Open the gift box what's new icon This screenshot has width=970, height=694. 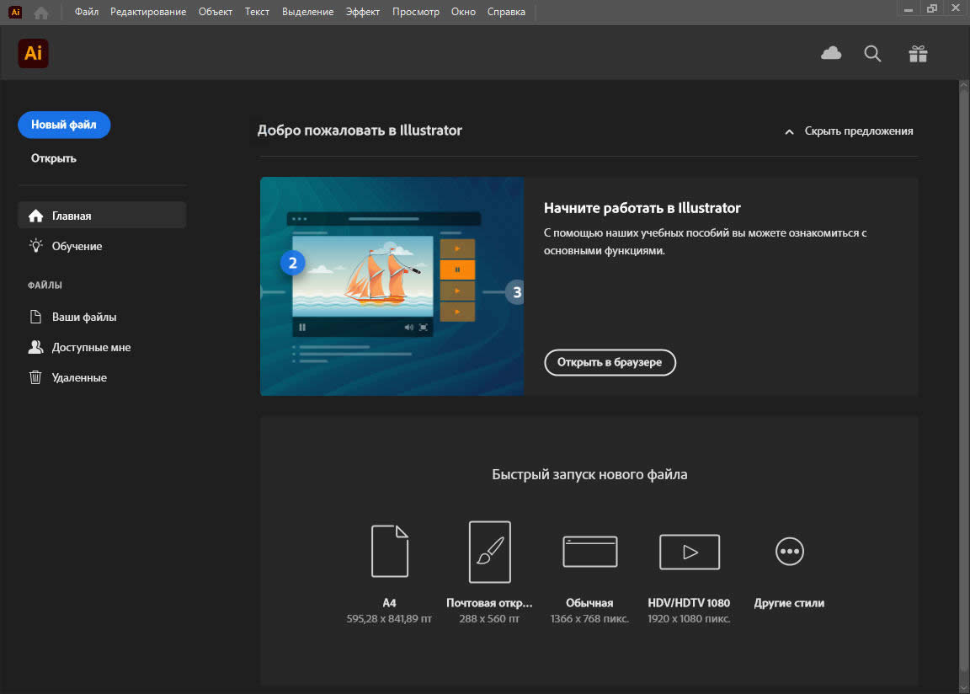(x=918, y=54)
